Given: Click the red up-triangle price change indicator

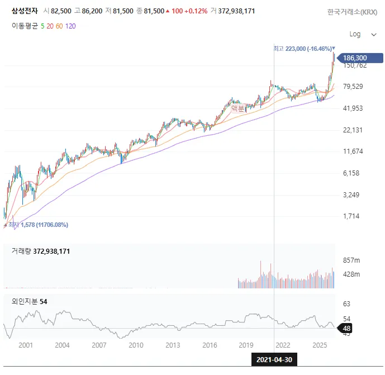Looking at the screenshot, I should [168, 11].
